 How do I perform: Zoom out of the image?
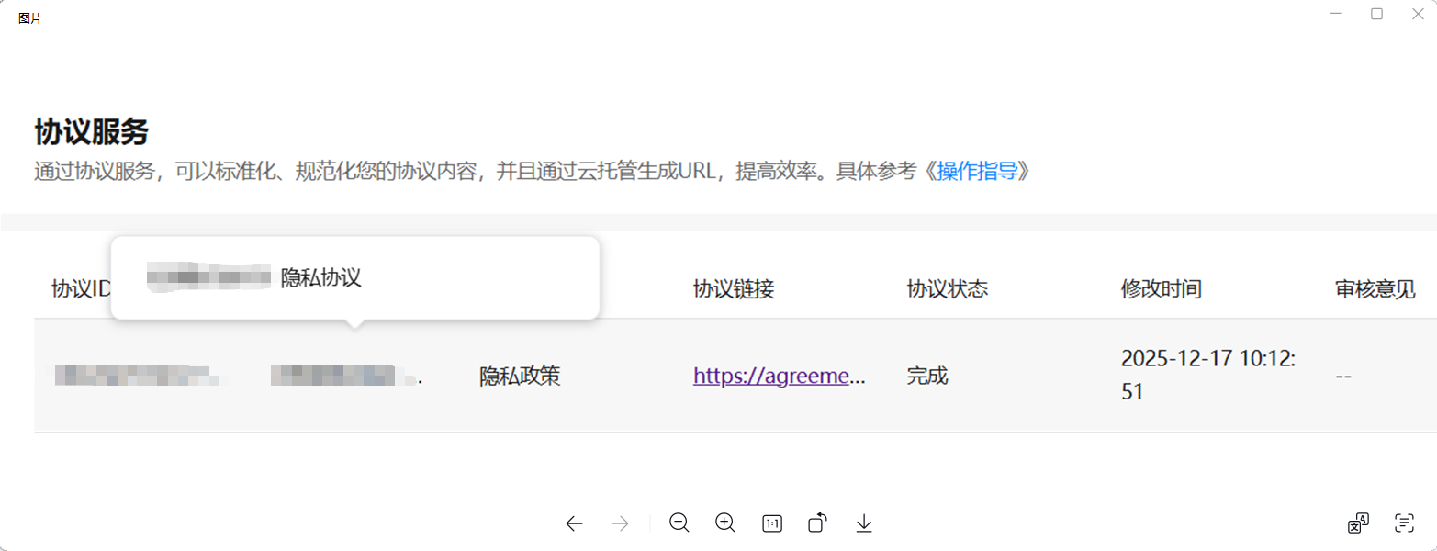click(679, 522)
